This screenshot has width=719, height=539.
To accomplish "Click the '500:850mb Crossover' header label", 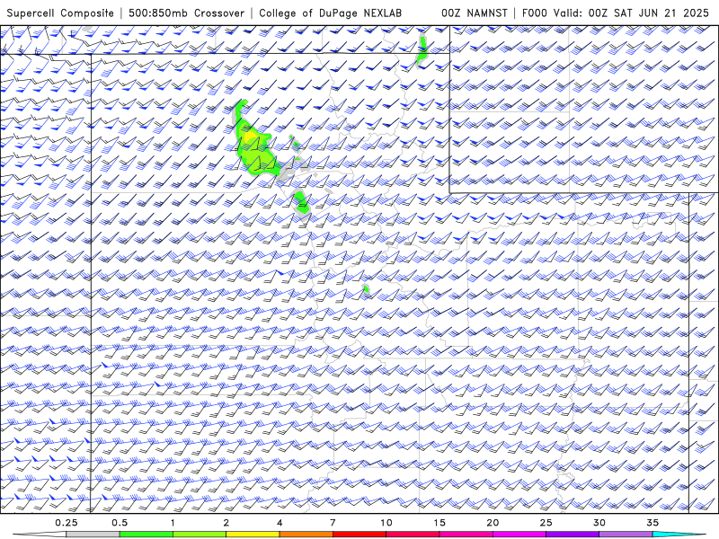I will point(187,13).
